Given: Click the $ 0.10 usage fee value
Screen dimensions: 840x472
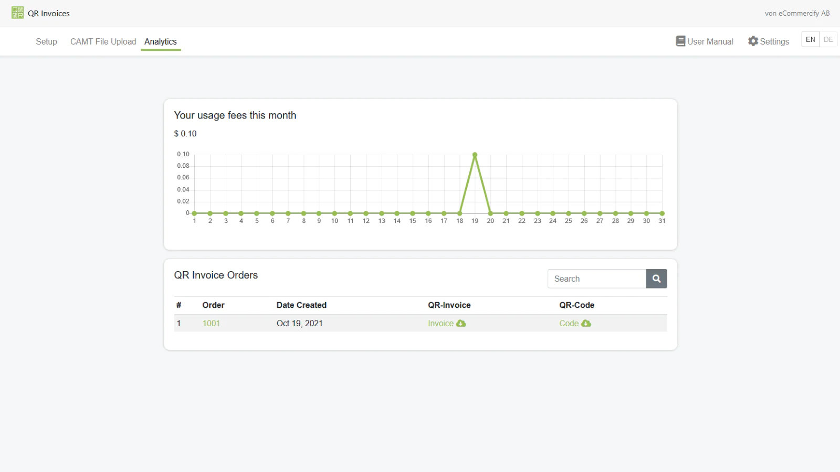Looking at the screenshot, I should tap(185, 133).
